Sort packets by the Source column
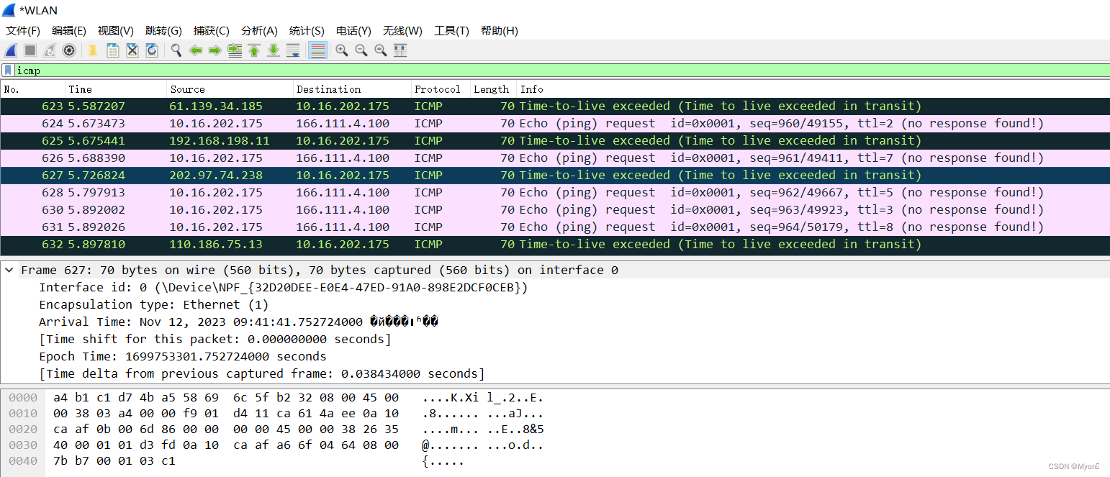 coord(230,89)
